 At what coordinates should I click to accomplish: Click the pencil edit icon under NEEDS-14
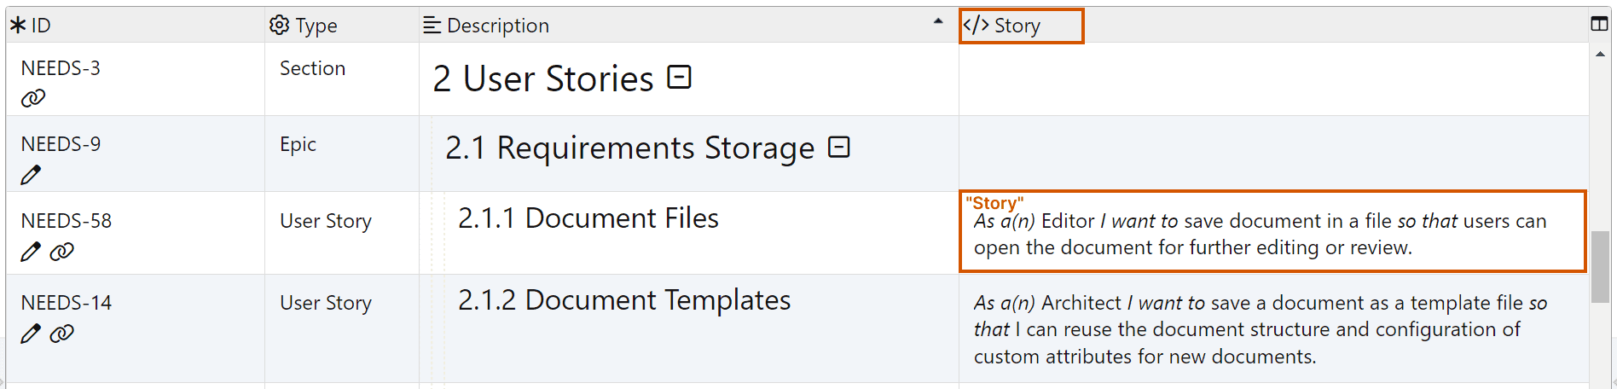point(31,334)
